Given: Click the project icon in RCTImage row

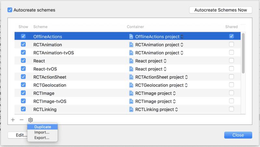Looking at the screenshot, I should [131, 93].
